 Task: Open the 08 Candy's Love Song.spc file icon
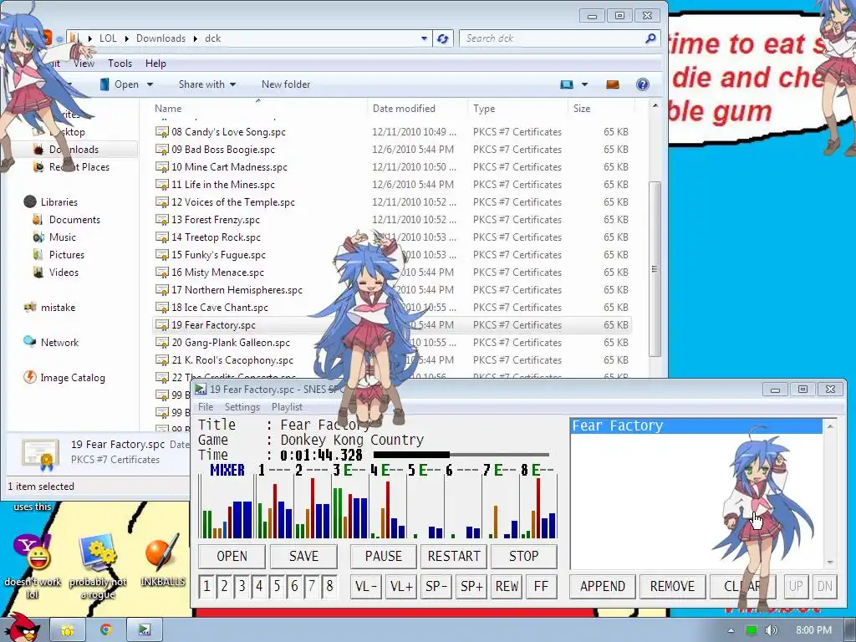[162, 131]
